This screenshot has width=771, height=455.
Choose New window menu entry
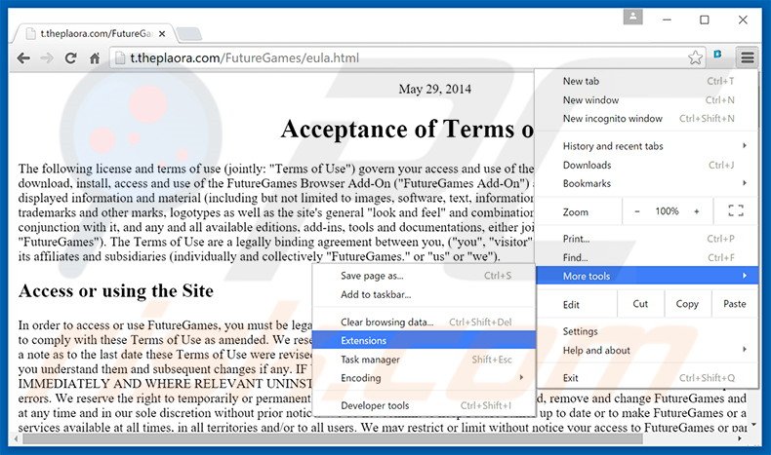click(x=647, y=99)
